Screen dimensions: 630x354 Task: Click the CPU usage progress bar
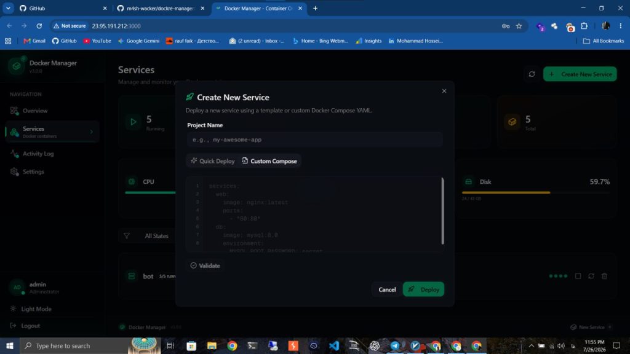click(150, 192)
